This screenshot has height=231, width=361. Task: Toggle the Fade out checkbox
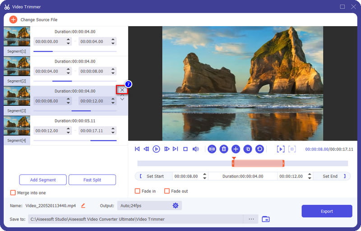click(x=167, y=191)
